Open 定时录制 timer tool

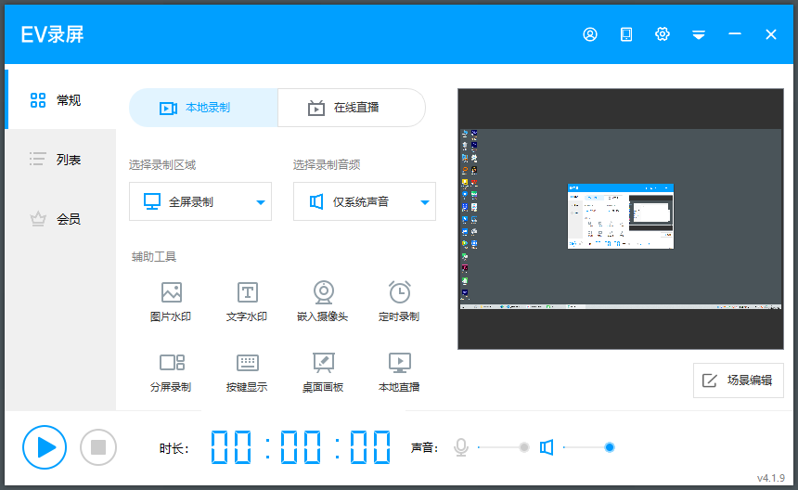tap(399, 302)
